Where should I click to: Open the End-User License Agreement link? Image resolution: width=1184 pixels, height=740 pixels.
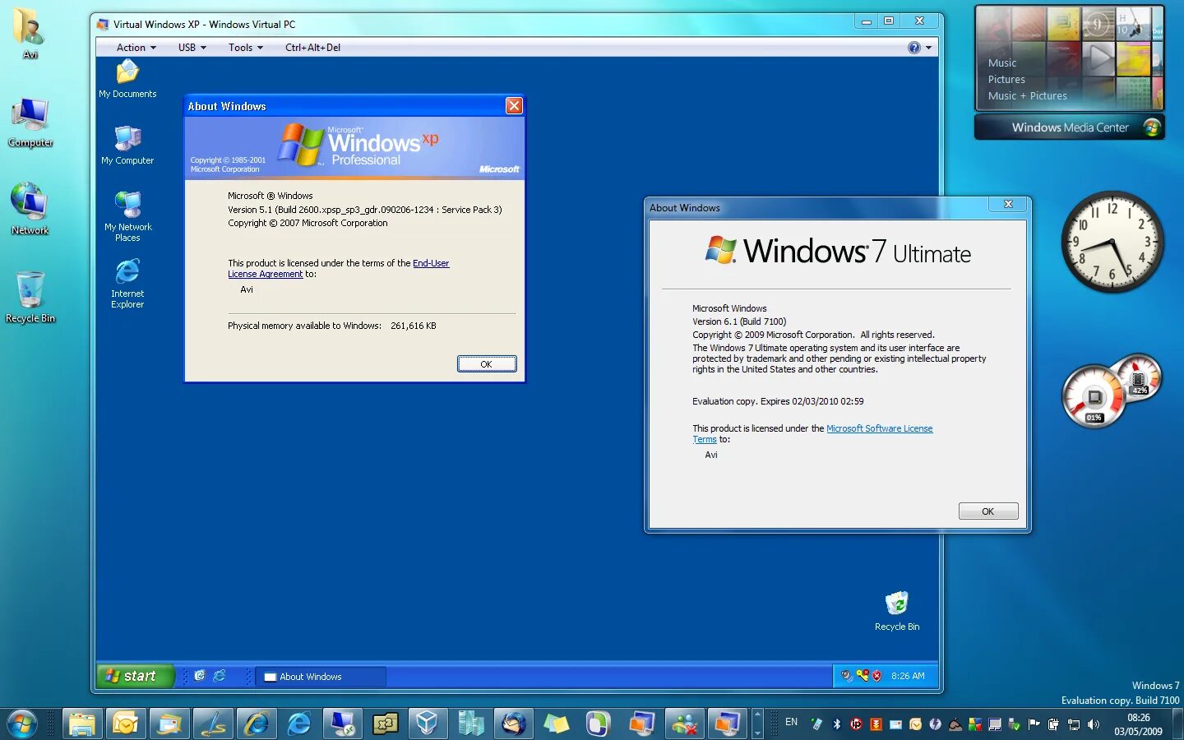339,269
